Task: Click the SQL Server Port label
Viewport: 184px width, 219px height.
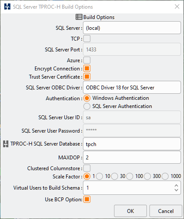Action: click(x=63, y=50)
